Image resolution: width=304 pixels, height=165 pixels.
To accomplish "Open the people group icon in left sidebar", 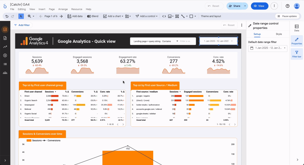I will [5, 73].
